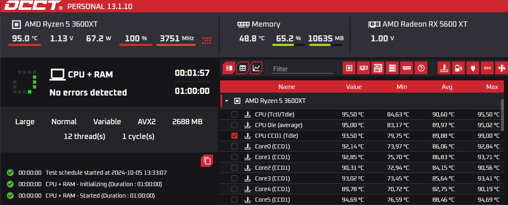Uncheck the CPU CCD1 (Tdie) checkbox
Image resolution: width=508 pixels, height=205 pixels.
click(x=234, y=136)
